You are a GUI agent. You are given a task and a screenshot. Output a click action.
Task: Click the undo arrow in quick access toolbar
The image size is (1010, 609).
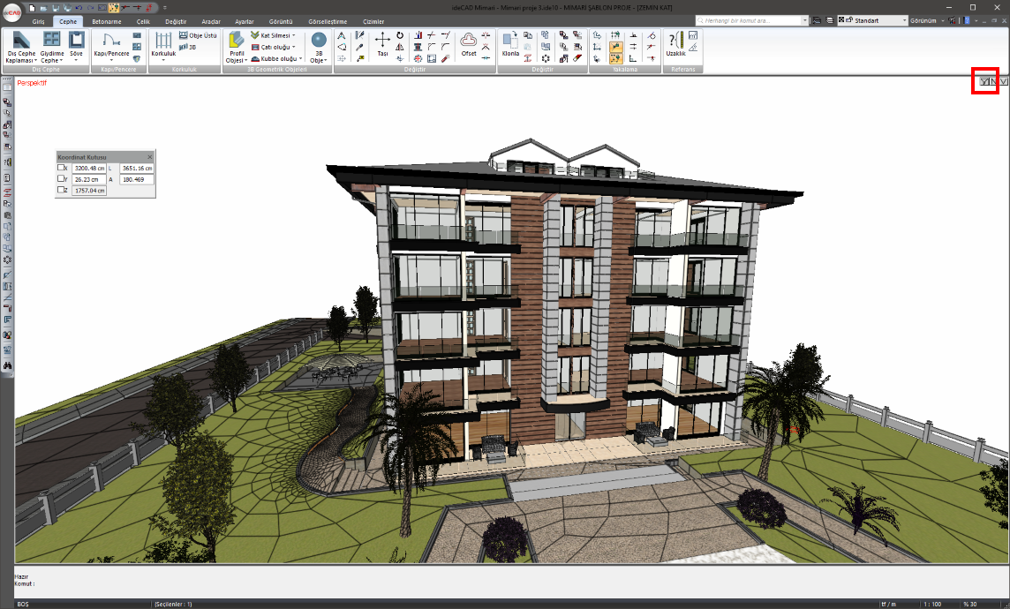point(79,8)
